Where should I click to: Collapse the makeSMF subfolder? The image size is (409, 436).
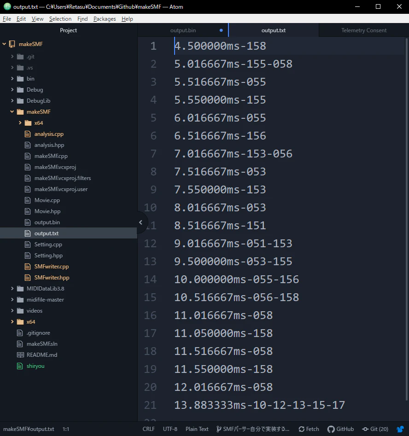[12, 112]
